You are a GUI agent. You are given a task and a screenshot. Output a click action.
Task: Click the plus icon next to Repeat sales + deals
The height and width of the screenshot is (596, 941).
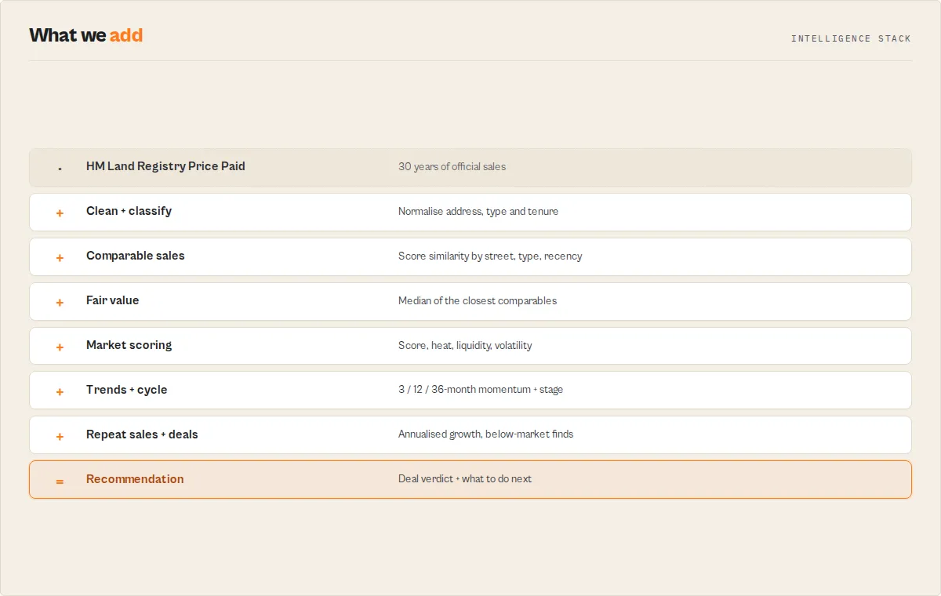click(60, 436)
